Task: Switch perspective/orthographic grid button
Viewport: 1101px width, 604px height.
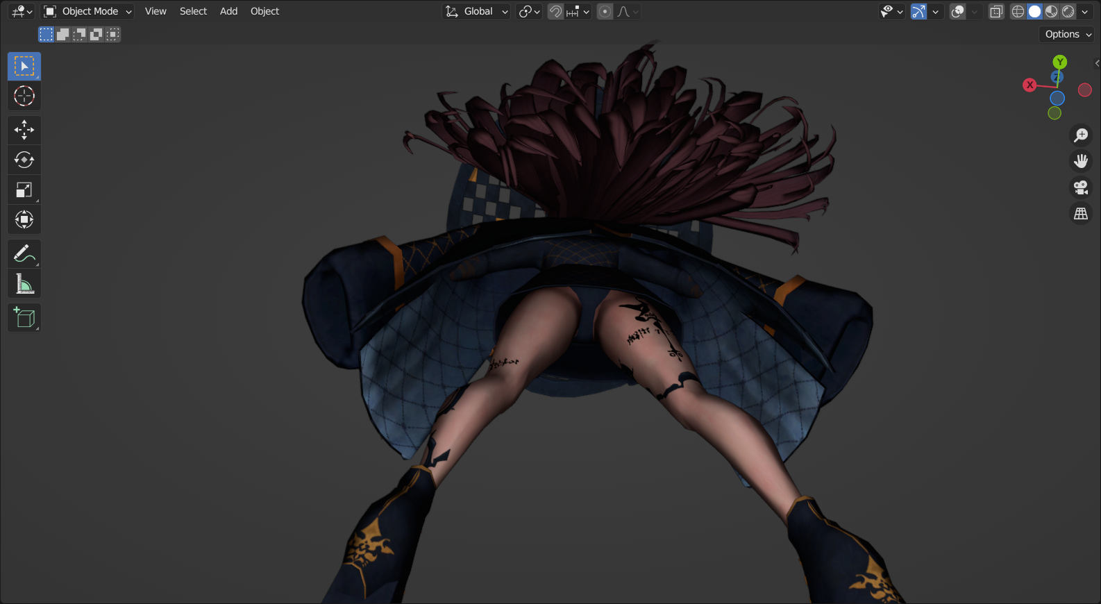Action: (1081, 214)
